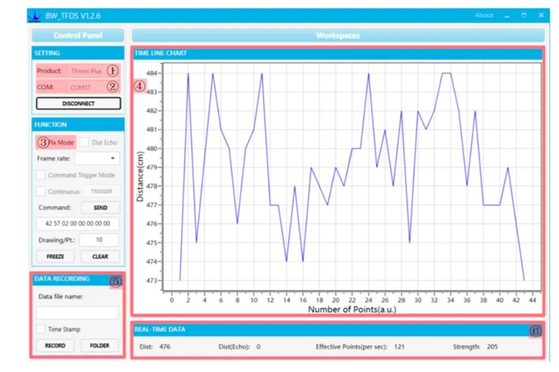The height and width of the screenshot is (372, 559).
Task: Click the Number of Points axis label
Action: tap(352, 309)
